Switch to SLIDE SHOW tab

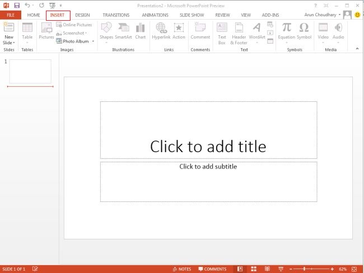pyautogui.click(x=192, y=15)
